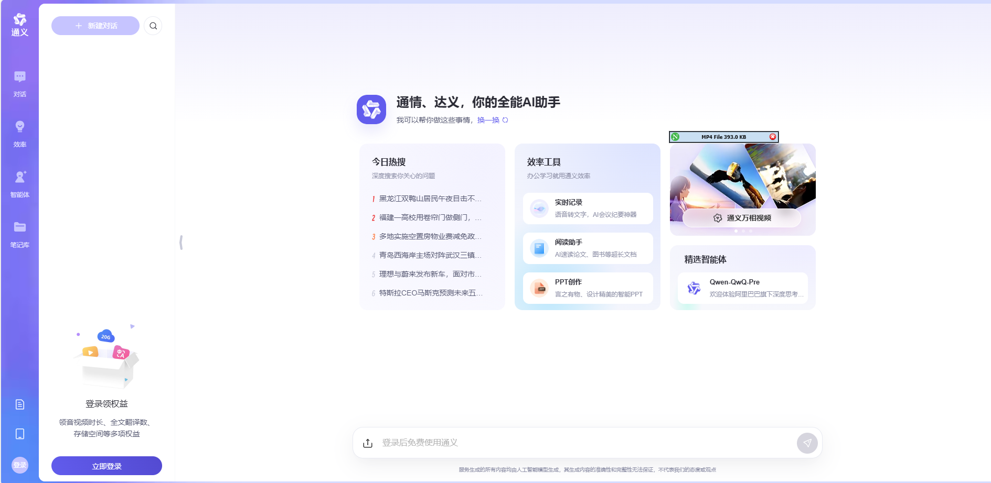Click the green icon on MP4 File overlay
Viewport: 991px width, 483px height.
coord(676,137)
